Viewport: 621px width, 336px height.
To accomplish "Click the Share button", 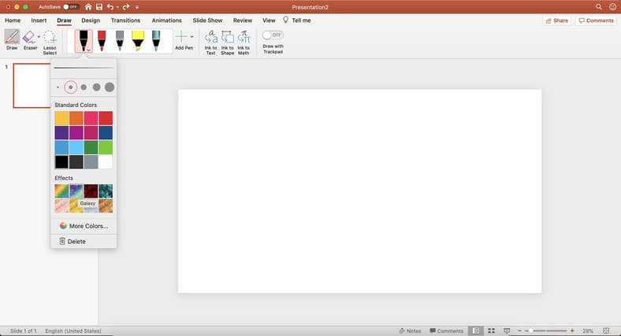I will (x=557, y=20).
